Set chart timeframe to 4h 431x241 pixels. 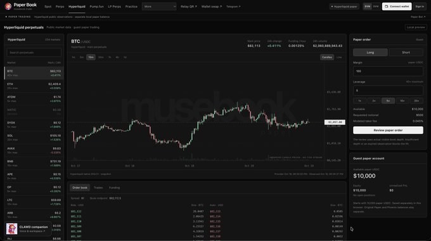point(117,57)
